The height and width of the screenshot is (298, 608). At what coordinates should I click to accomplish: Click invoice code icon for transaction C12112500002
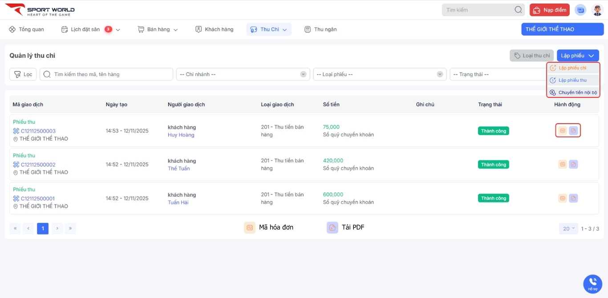pyautogui.click(x=563, y=165)
